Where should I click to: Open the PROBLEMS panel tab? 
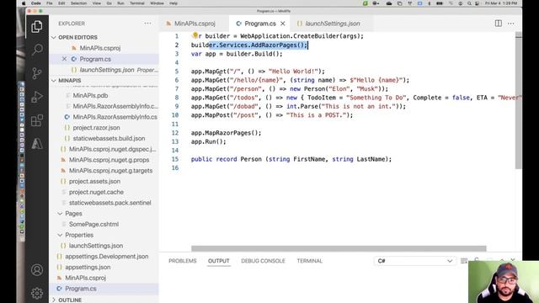(x=183, y=261)
